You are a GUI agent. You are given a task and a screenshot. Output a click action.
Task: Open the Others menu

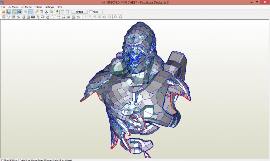(38, 7)
